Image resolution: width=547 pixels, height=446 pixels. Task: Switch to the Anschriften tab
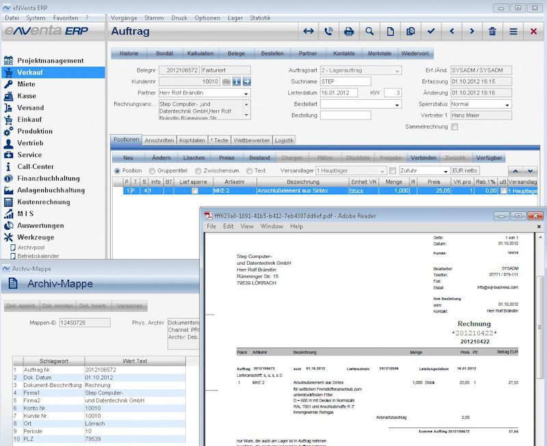click(x=159, y=140)
